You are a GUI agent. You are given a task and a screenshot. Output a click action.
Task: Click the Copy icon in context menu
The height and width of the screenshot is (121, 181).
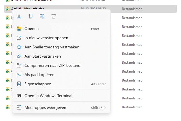tap(31, 16)
